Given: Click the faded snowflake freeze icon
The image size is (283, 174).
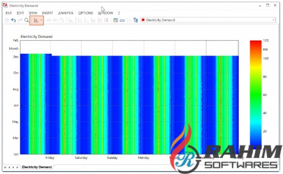Looking at the screenshot, I should [7, 20].
